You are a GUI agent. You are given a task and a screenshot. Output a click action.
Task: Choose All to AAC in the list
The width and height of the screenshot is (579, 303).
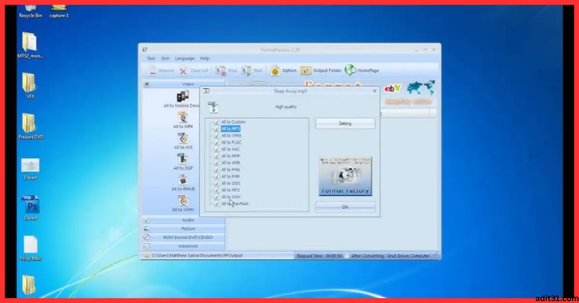231,149
